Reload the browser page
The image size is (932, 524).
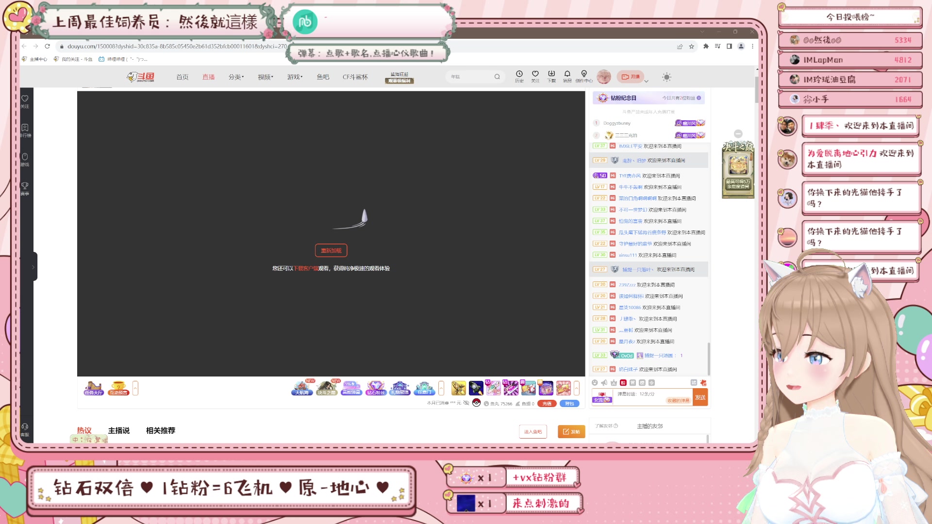click(x=47, y=46)
